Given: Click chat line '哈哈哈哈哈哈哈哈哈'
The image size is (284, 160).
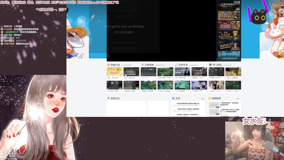Looking at the screenshot, I should point(27,29).
